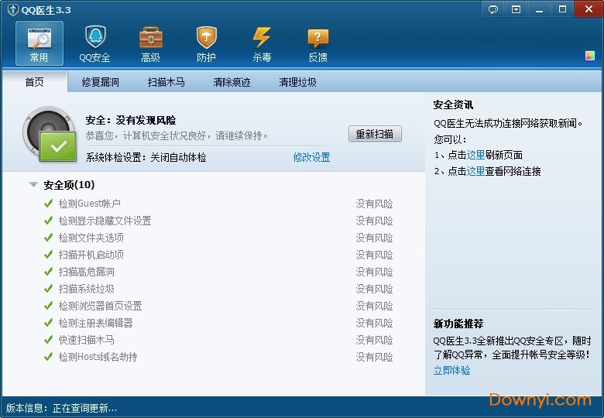Switch to the 清除痕迹 tab
Screen dimensions: 604x418
(232, 82)
